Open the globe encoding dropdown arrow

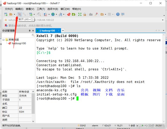[x=56, y=14]
